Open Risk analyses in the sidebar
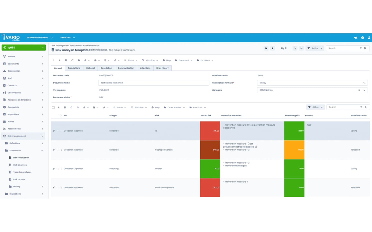 (20, 165)
